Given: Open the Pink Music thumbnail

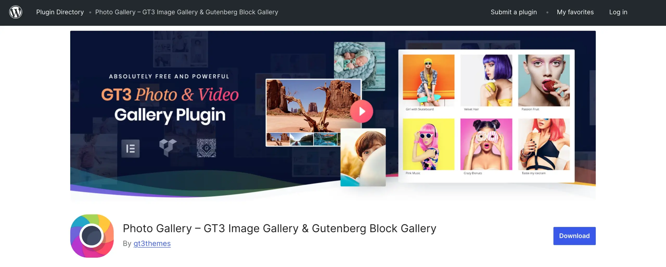Looking at the screenshot, I should [x=428, y=144].
